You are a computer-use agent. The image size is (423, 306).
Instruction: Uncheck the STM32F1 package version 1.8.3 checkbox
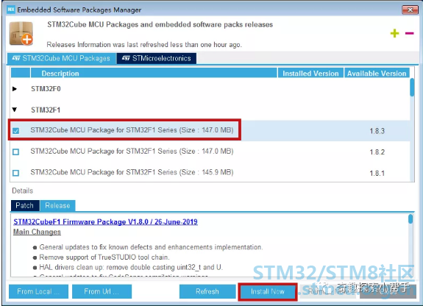pos(16,131)
